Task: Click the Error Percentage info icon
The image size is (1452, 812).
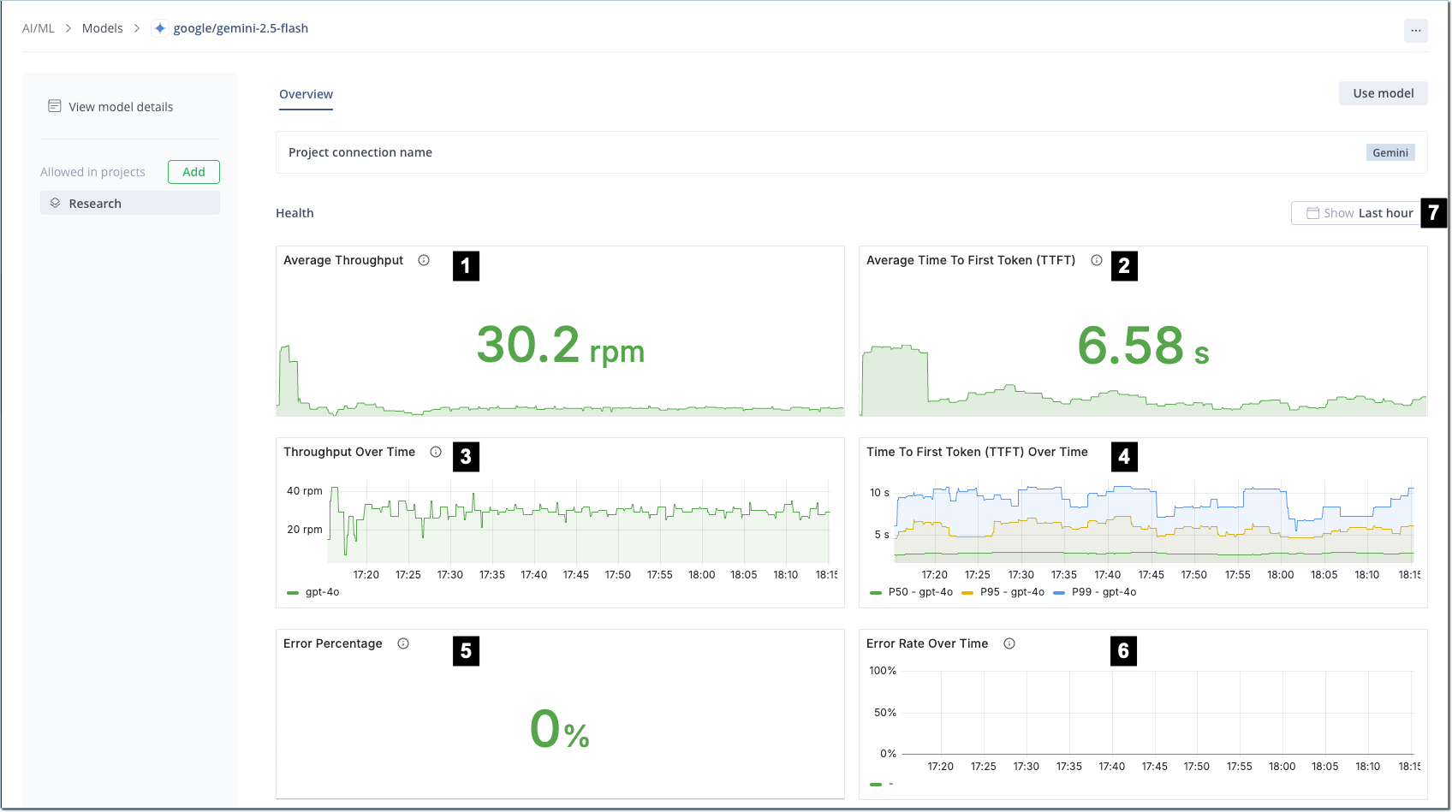Action: point(403,643)
